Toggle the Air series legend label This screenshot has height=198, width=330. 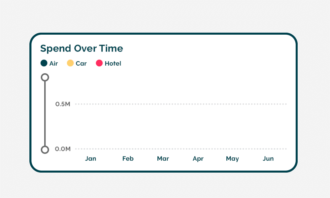click(53, 64)
